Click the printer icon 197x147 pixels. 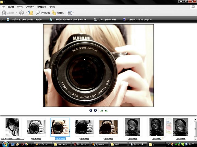95,20
